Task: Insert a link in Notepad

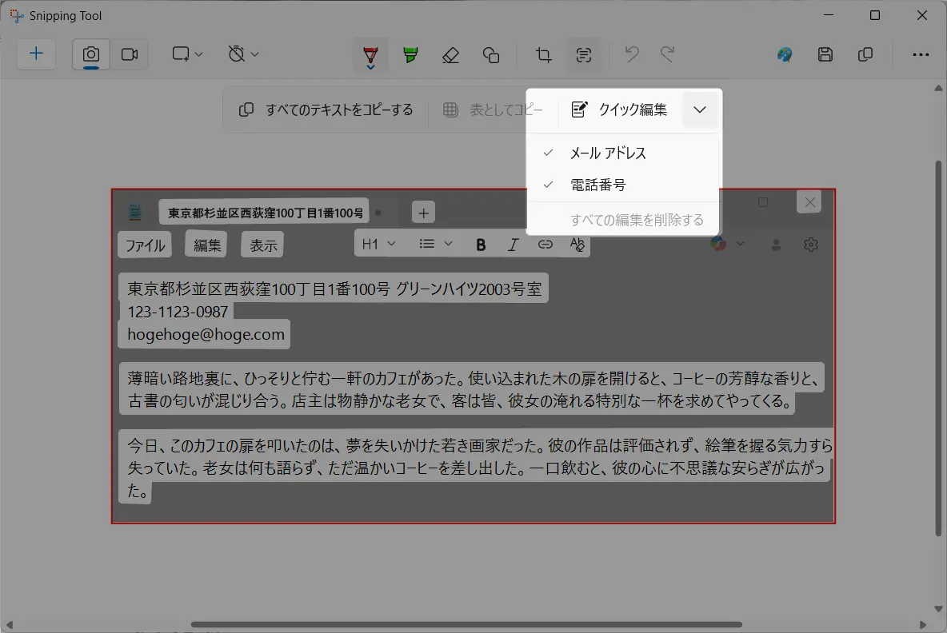Action: coord(545,245)
